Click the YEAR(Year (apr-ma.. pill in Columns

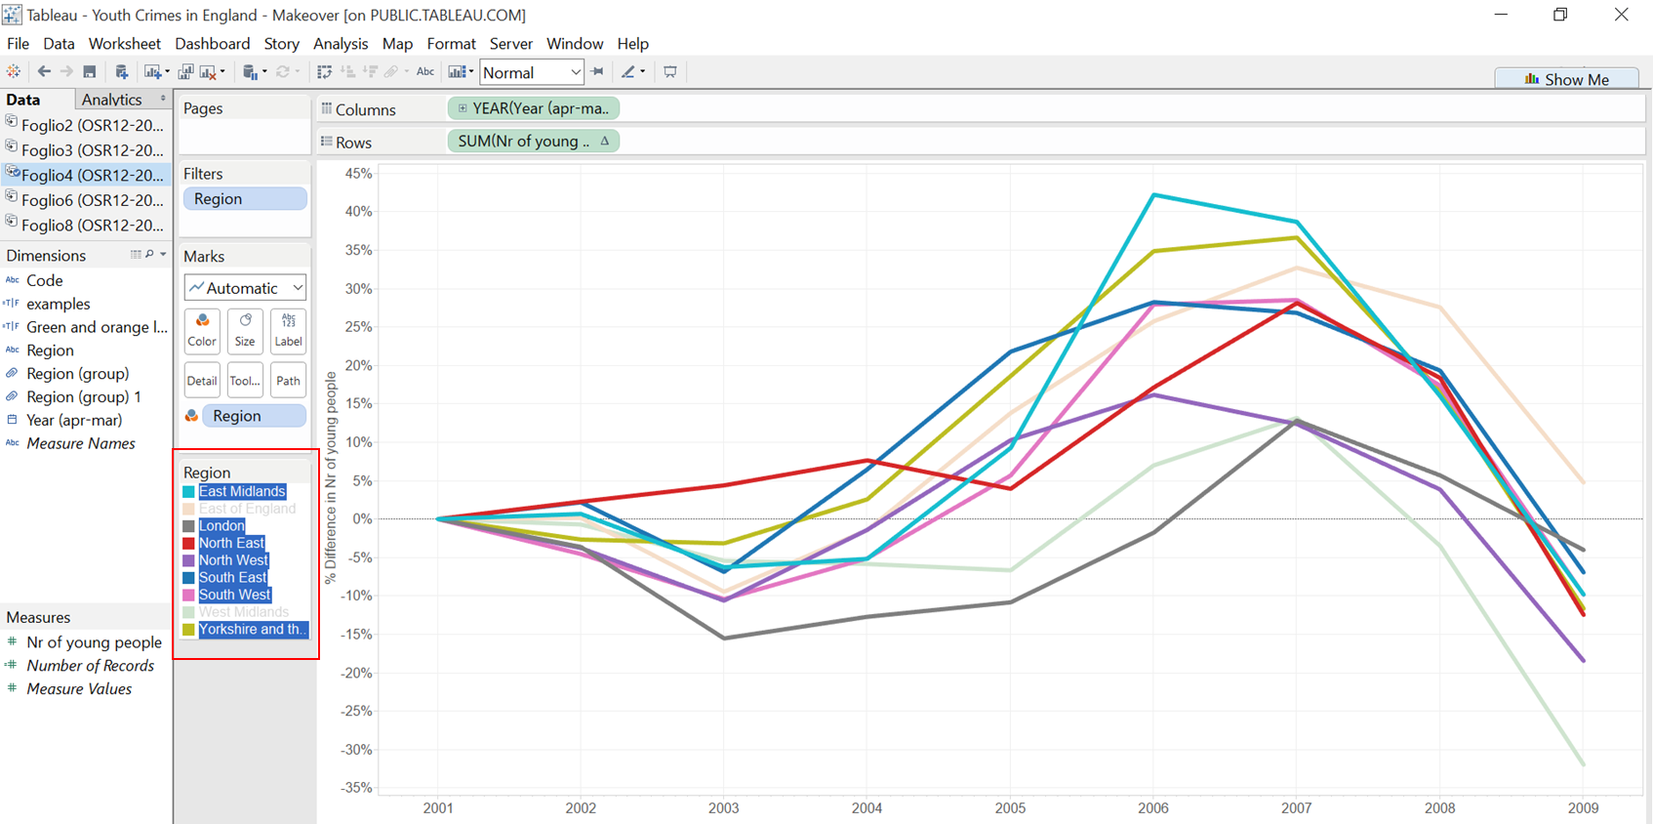coord(534,108)
